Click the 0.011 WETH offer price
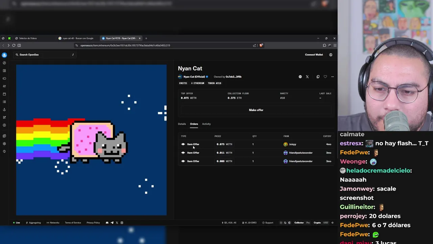The image size is (433, 244). pyautogui.click(x=224, y=153)
